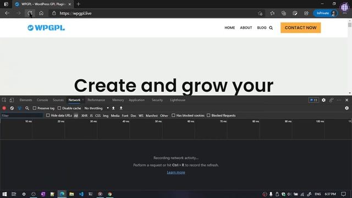Viewport: 352px width, 198px height.
Task: Open DevTools more options ellipsis
Action: tap(339, 100)
